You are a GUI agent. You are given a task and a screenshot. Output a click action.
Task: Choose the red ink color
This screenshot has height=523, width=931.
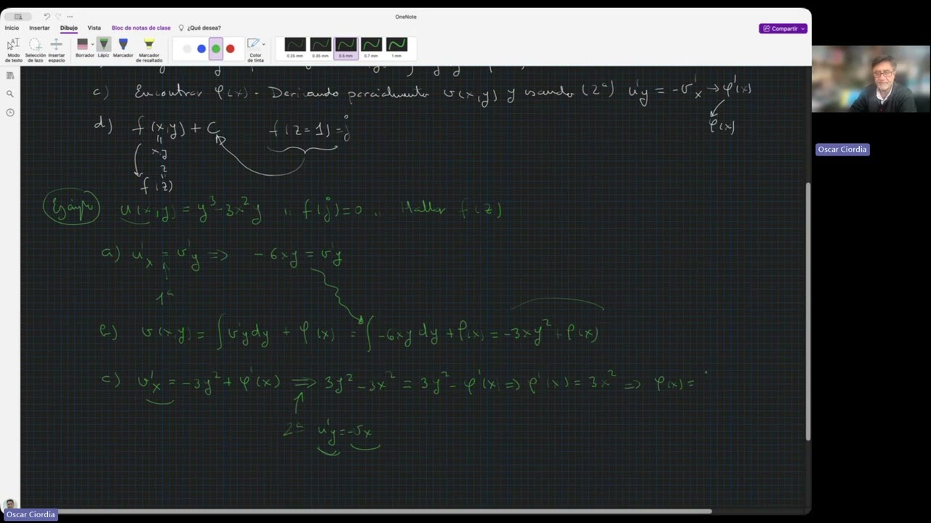(x=231, y=49)
